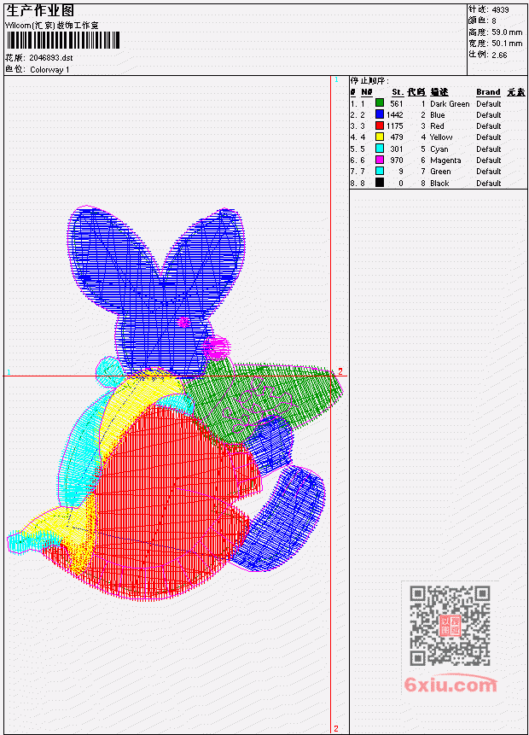Click the 代码 column header
Viewport: 529px width, 735px height.
[416, 92]
